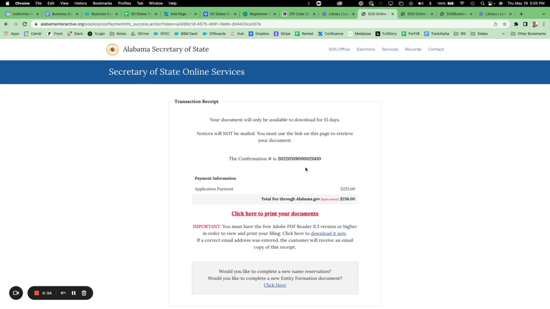Open the Chrome History menu
Viewport: 550px width, 309px height.
(x=80, y=3)
